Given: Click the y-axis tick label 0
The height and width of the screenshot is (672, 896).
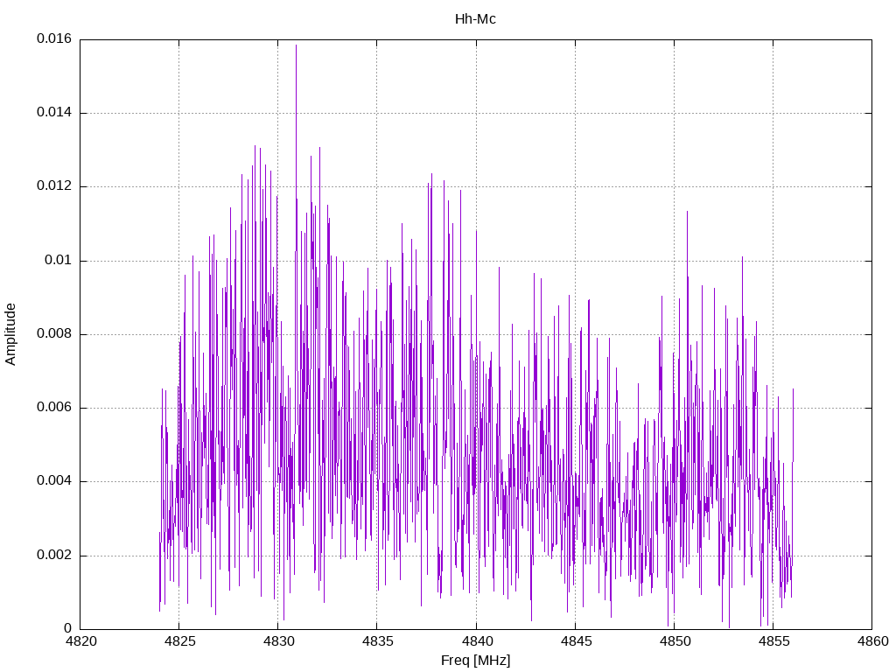Looking at the screenshot, I should (68, 628).
